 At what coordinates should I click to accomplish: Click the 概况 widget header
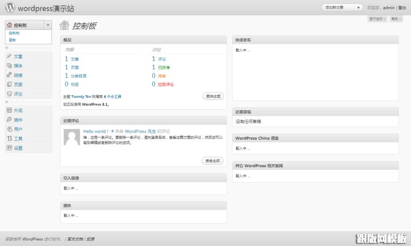143,39
